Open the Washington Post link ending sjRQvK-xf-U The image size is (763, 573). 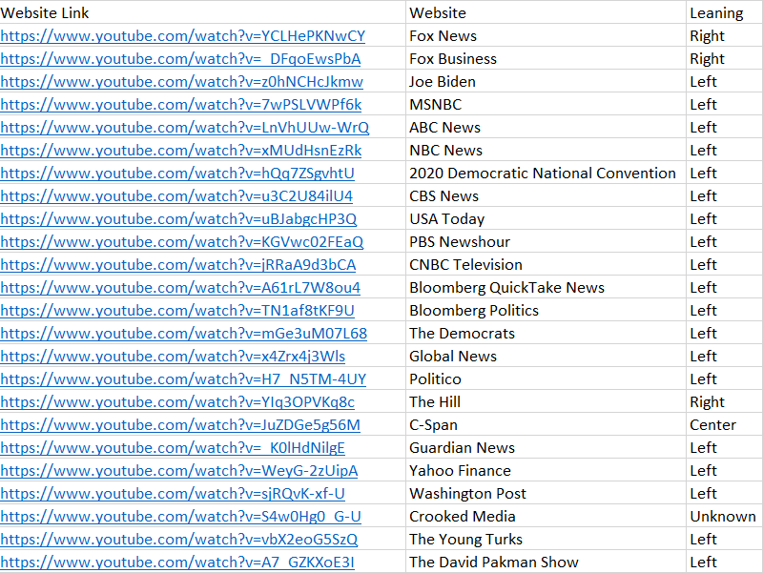tap(173, 493)
